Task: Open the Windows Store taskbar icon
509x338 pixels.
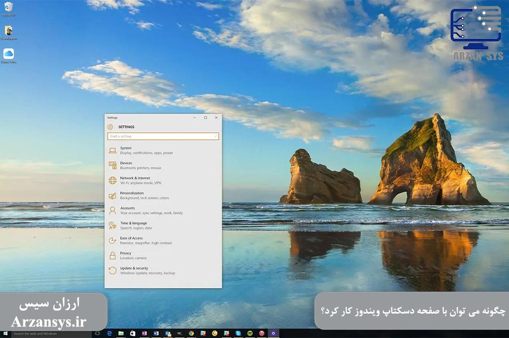Action: click(x=133, y=334)
